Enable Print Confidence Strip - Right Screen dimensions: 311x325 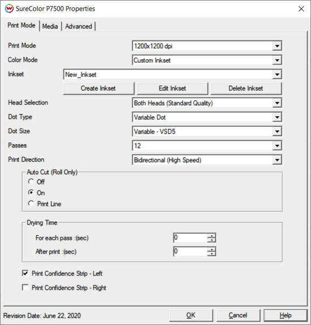click(25, 288)
